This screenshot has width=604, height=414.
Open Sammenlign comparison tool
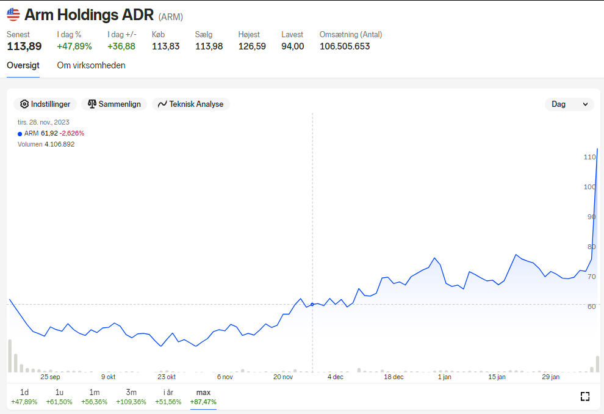coord(114,104)
